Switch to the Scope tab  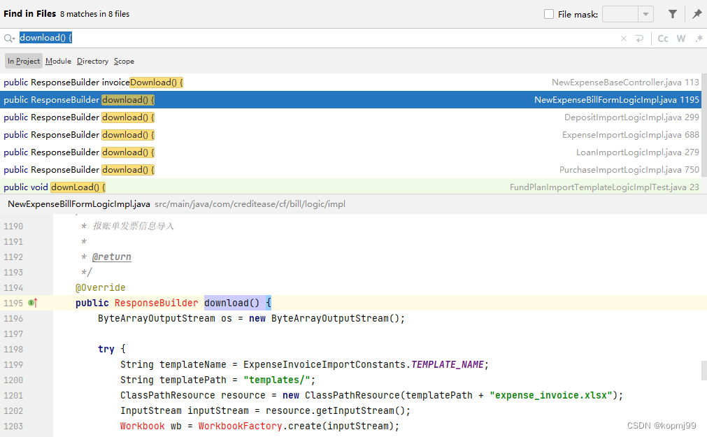coord(124,61)
